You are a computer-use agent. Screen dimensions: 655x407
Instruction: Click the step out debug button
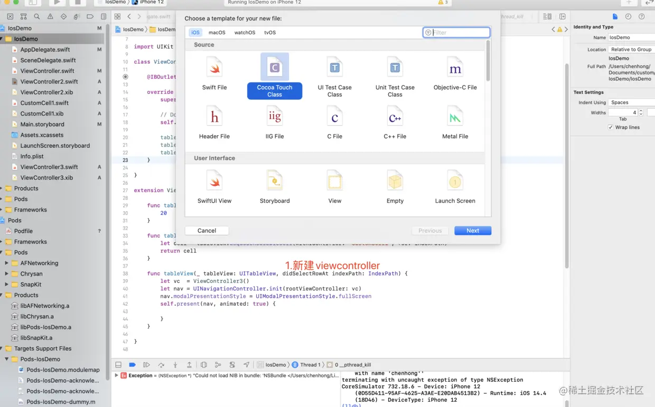189,365
